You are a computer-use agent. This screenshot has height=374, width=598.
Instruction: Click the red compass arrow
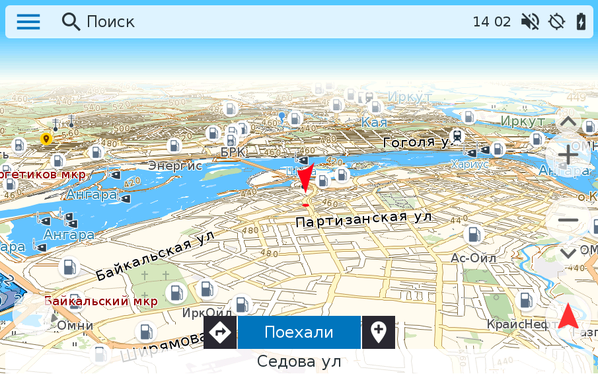tap(568, 316)
